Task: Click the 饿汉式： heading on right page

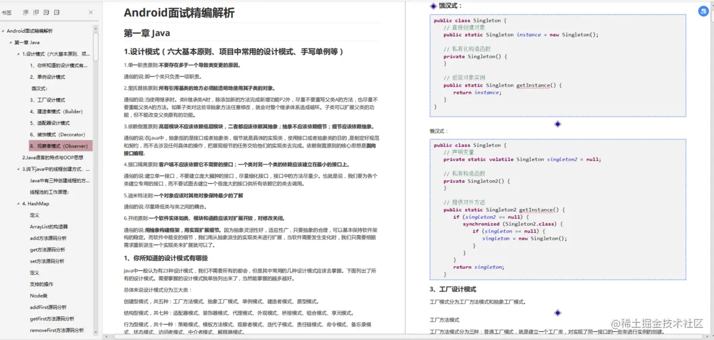Action: (450, 6)
